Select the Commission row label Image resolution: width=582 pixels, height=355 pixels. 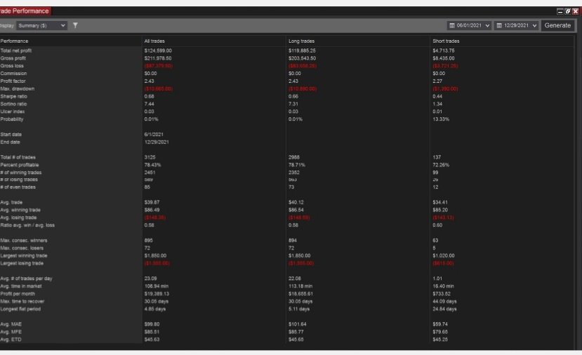[x=13, y=74]
